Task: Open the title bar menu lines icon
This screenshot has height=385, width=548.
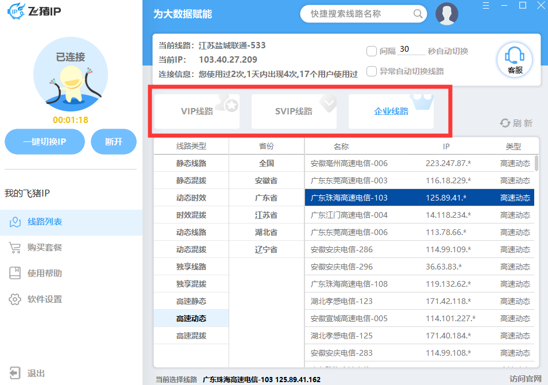Action: click(486, 5)
